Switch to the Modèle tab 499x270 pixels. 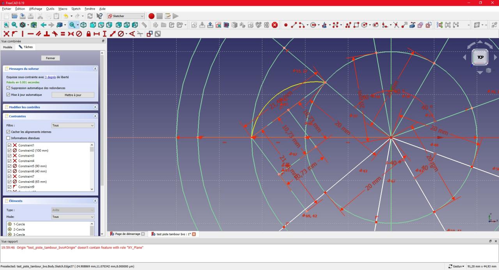click(7, 47)
